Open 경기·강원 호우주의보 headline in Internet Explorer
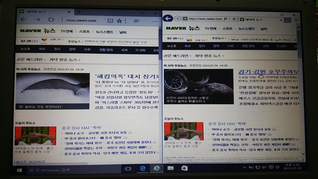Screen dimensions: 318x179 point(268,72)
